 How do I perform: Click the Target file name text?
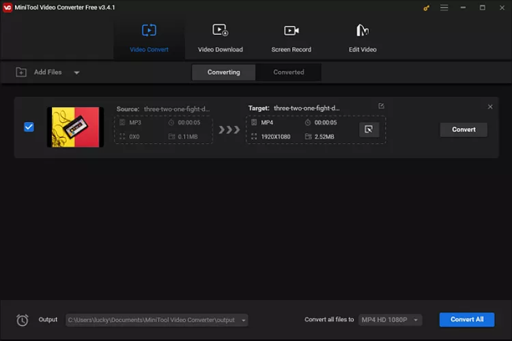point(307,108)
